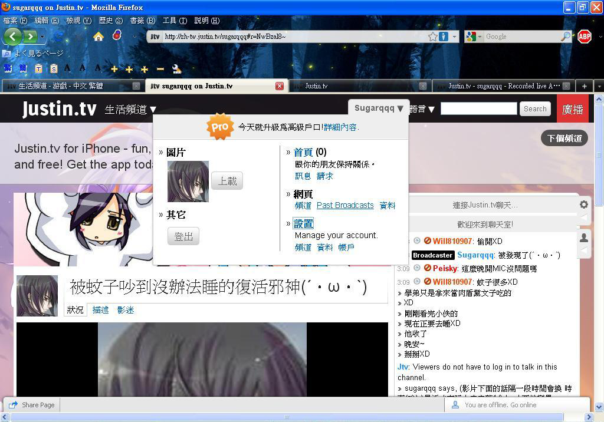Open a new tab with plus button
604x422 pixels.
pyautogui.click(x=585, y=86)
